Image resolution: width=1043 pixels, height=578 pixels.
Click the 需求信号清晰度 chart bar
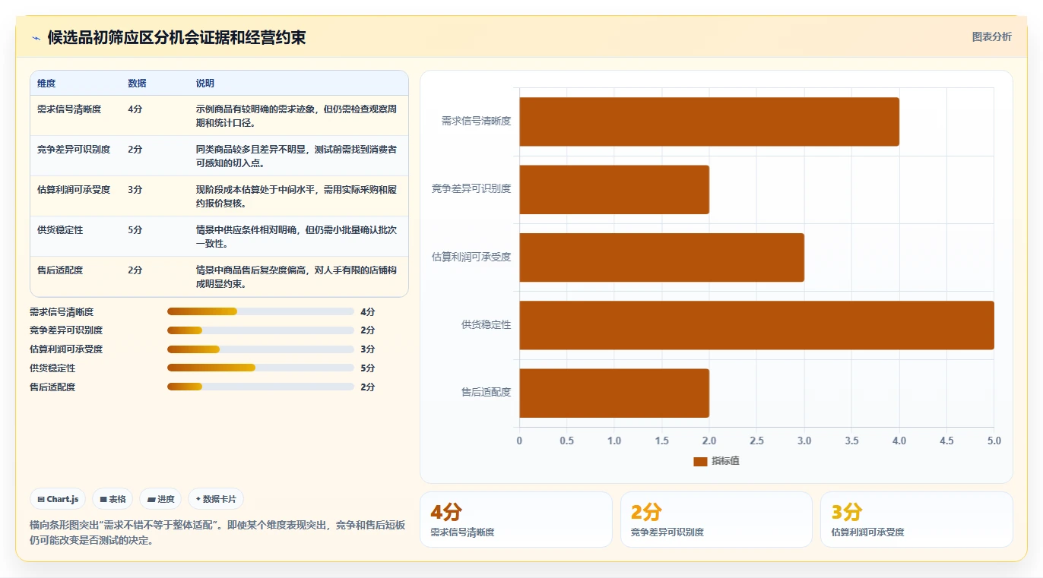[709, 122]
